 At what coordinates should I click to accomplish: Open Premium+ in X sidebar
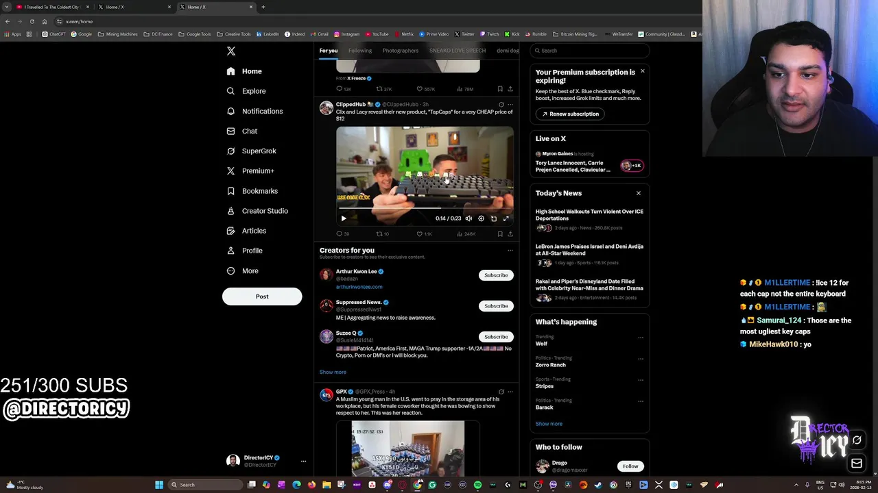(x=250, y=170)
